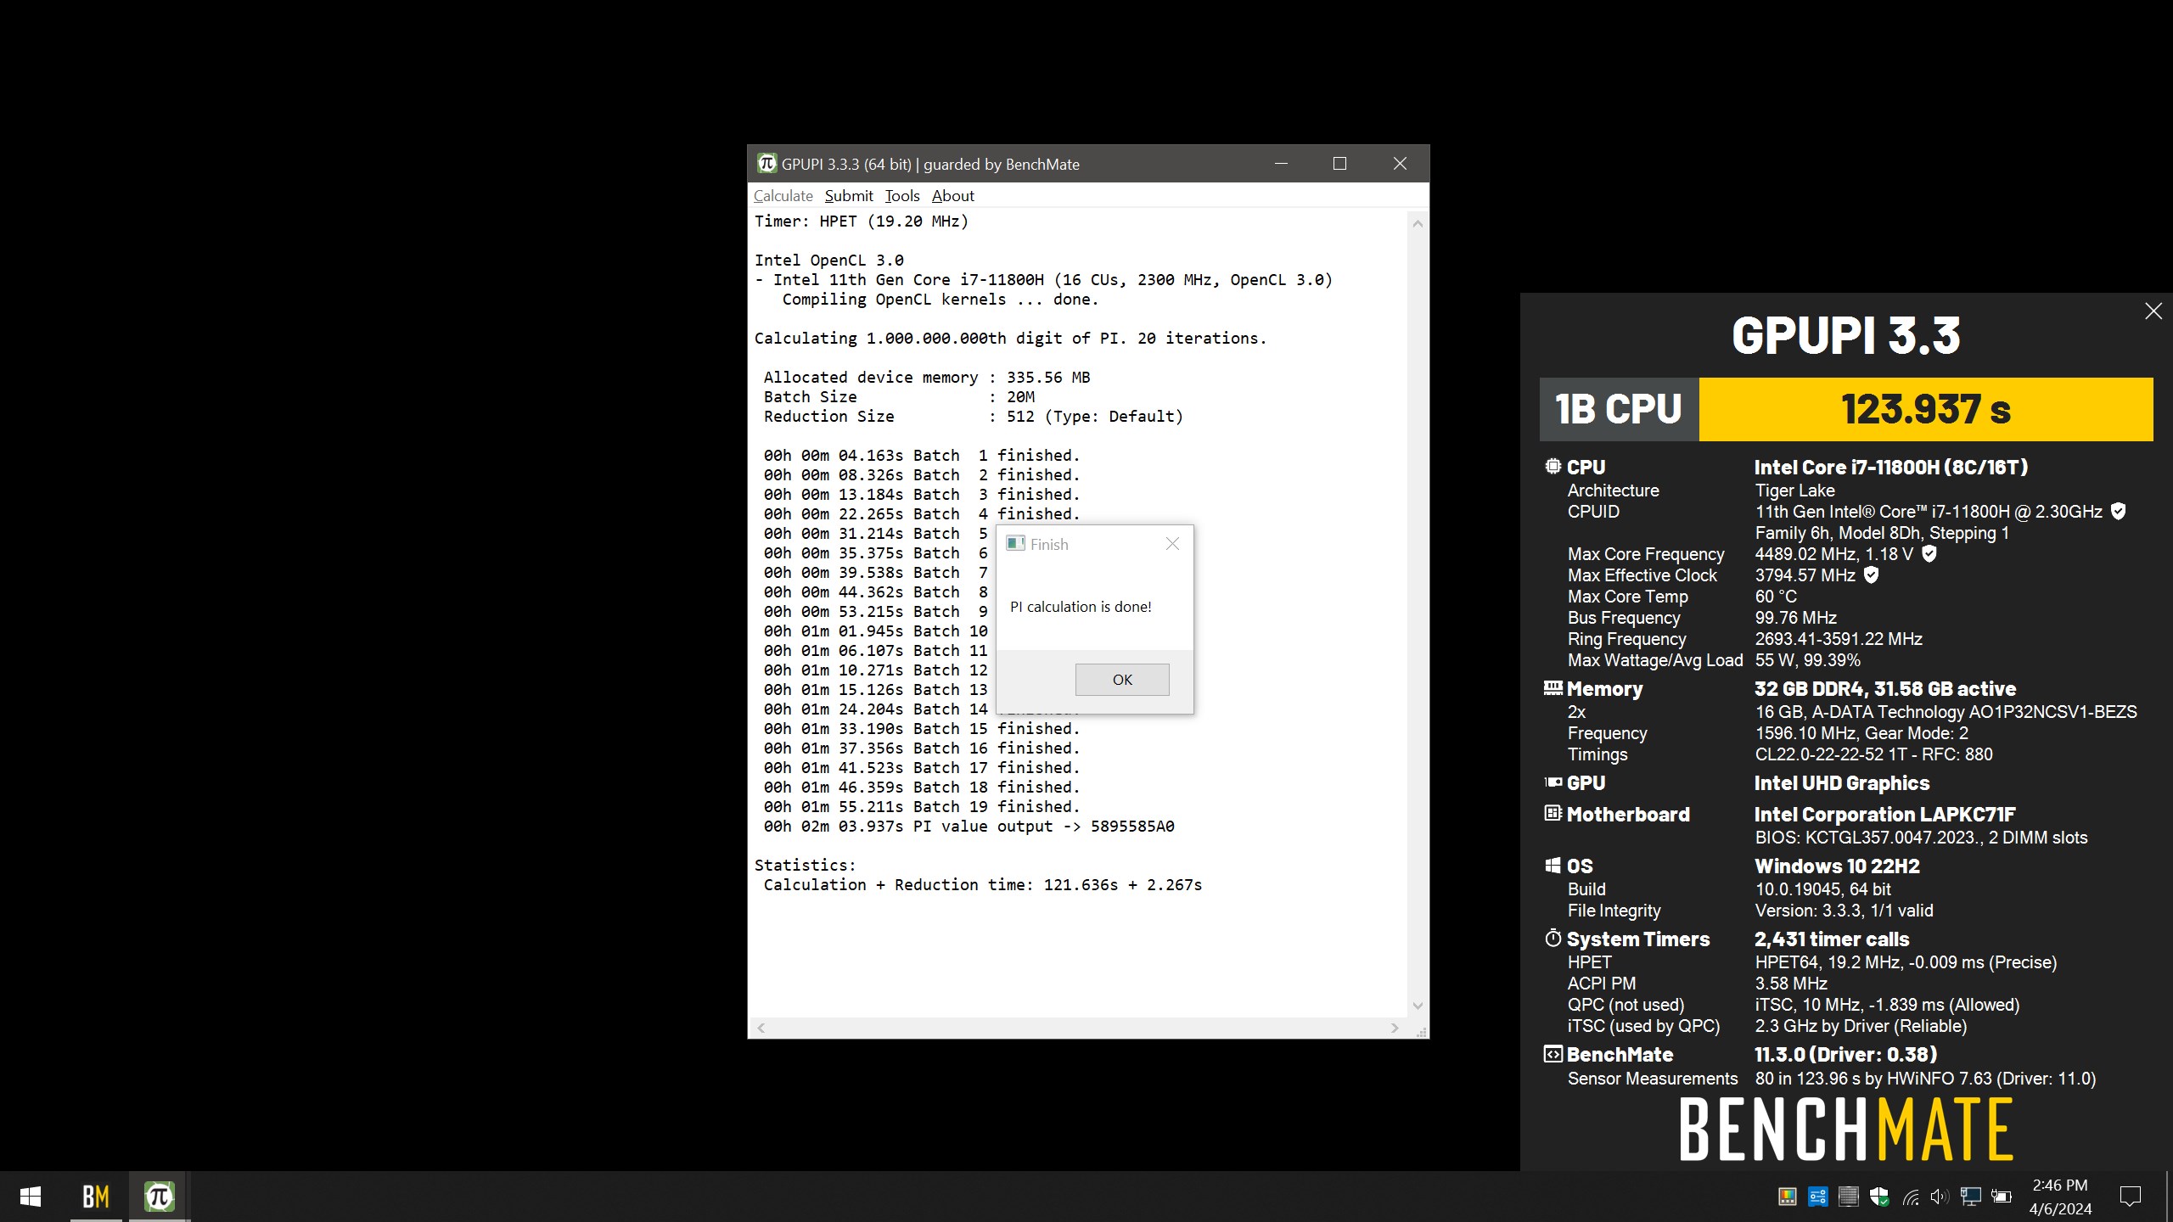Click the verified shield beside 3794.57 MHz
This screenshot has width=2173, height=1222.
point(1871,575)
